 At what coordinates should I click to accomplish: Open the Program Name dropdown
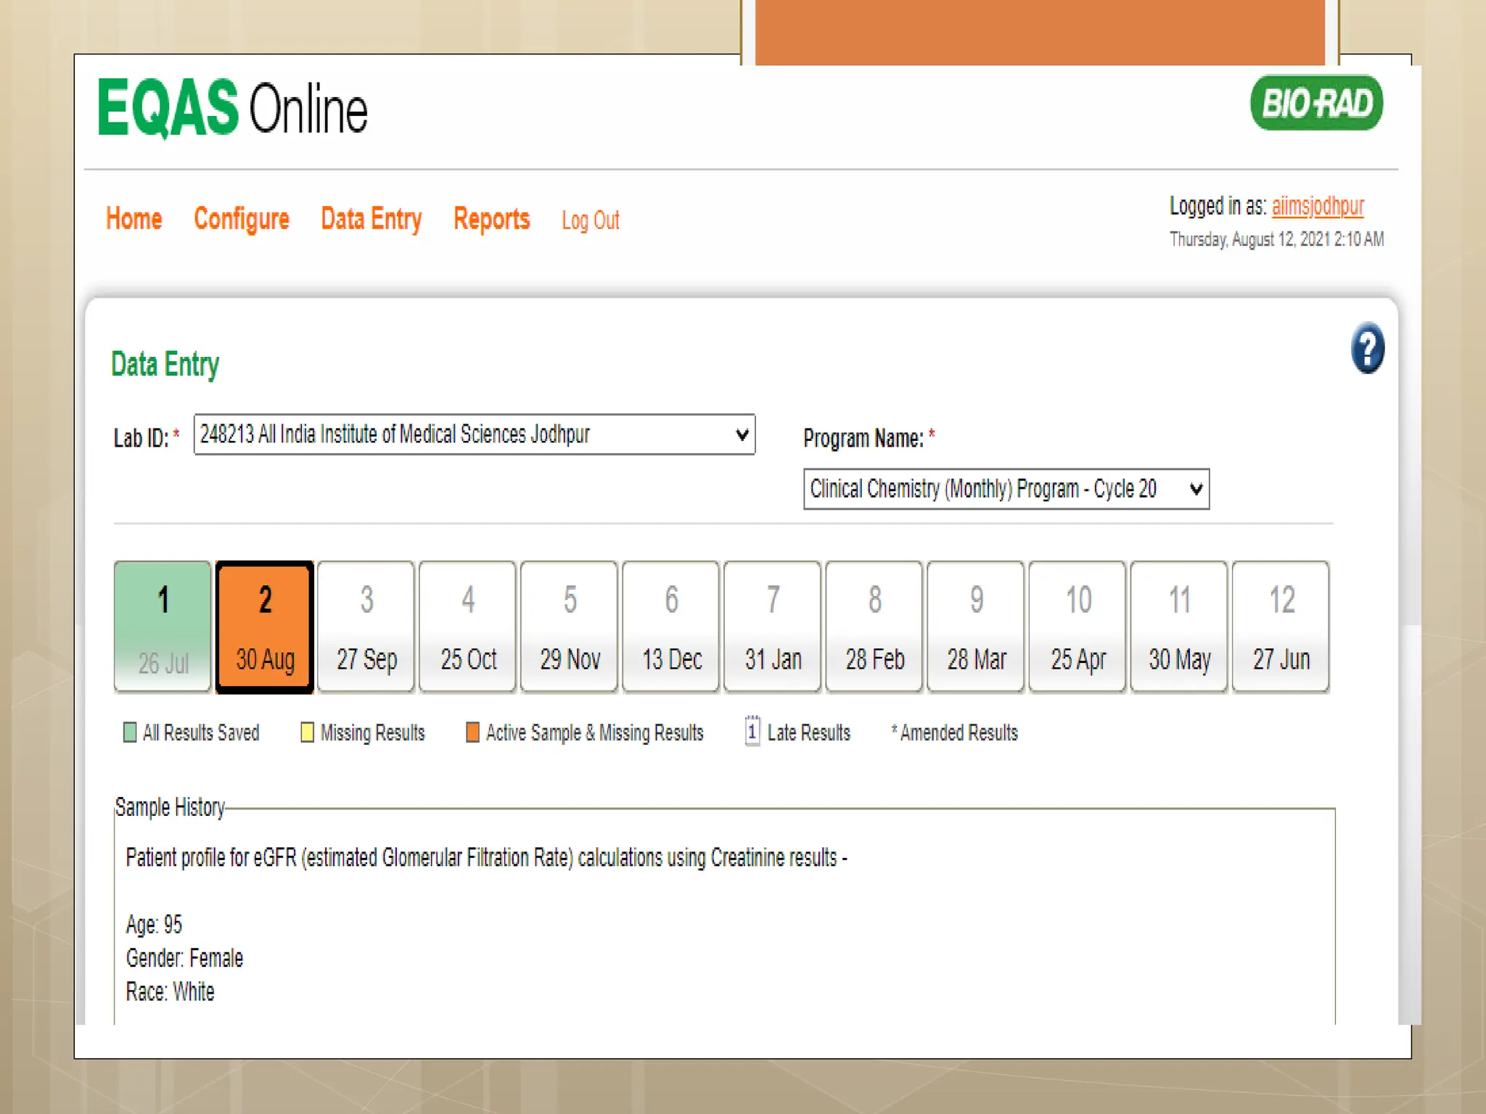click(x=1006, y=489)
